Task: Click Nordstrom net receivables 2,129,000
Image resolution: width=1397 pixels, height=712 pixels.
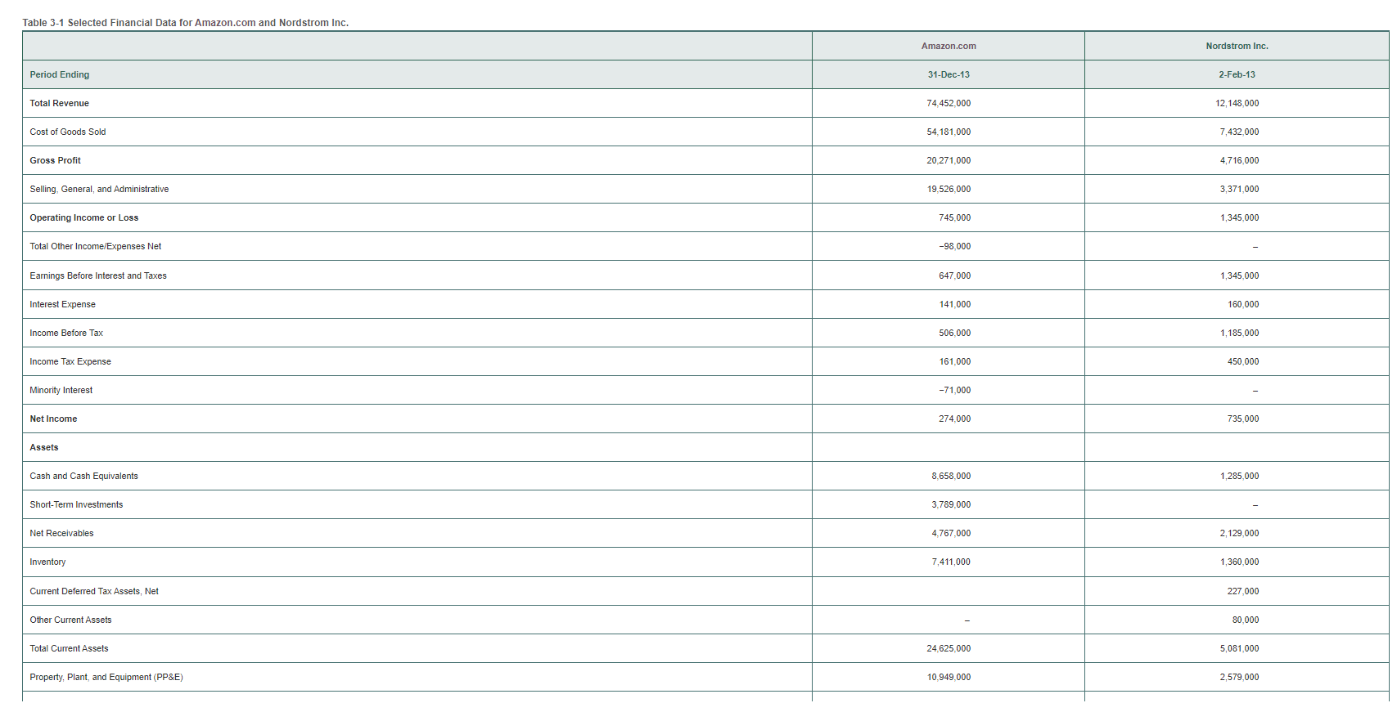Action: (x=1240, y=533)
